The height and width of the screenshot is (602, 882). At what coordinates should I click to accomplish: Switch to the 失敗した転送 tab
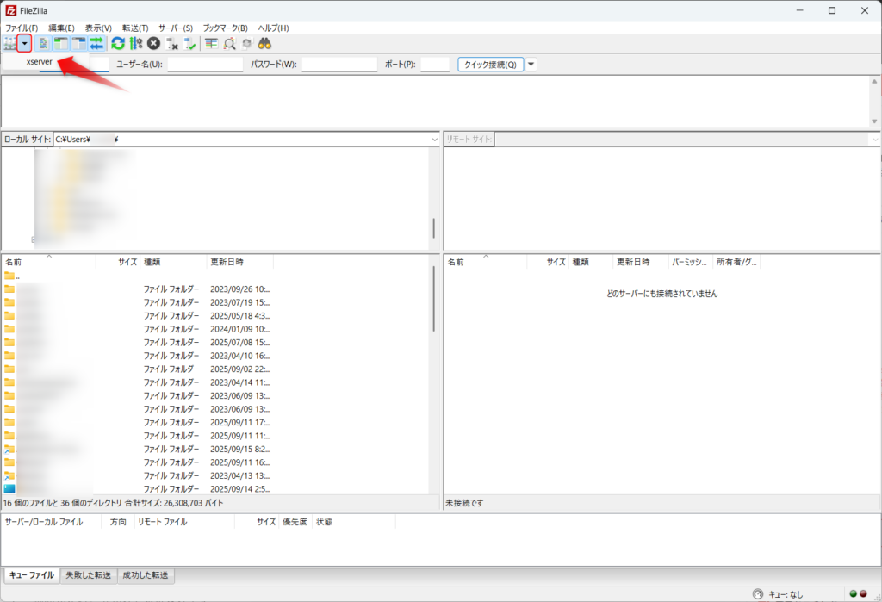point(88,575)
